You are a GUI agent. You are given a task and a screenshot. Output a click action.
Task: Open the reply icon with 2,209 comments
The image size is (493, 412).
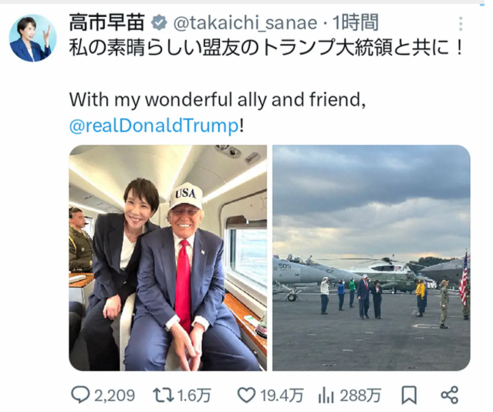click(80, 395)
